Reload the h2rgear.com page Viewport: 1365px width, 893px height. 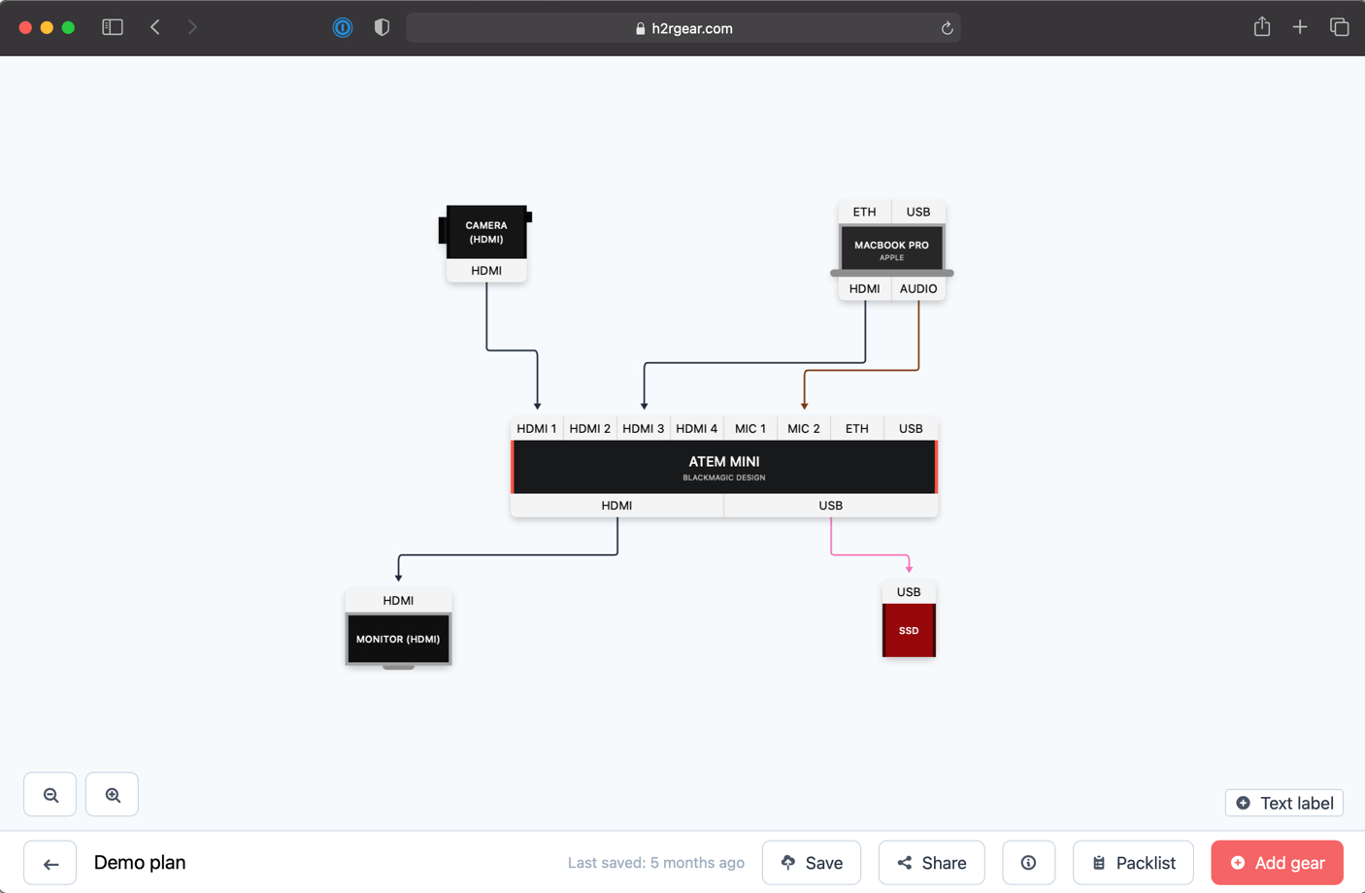pyautogui.click(x=947, y=28)
